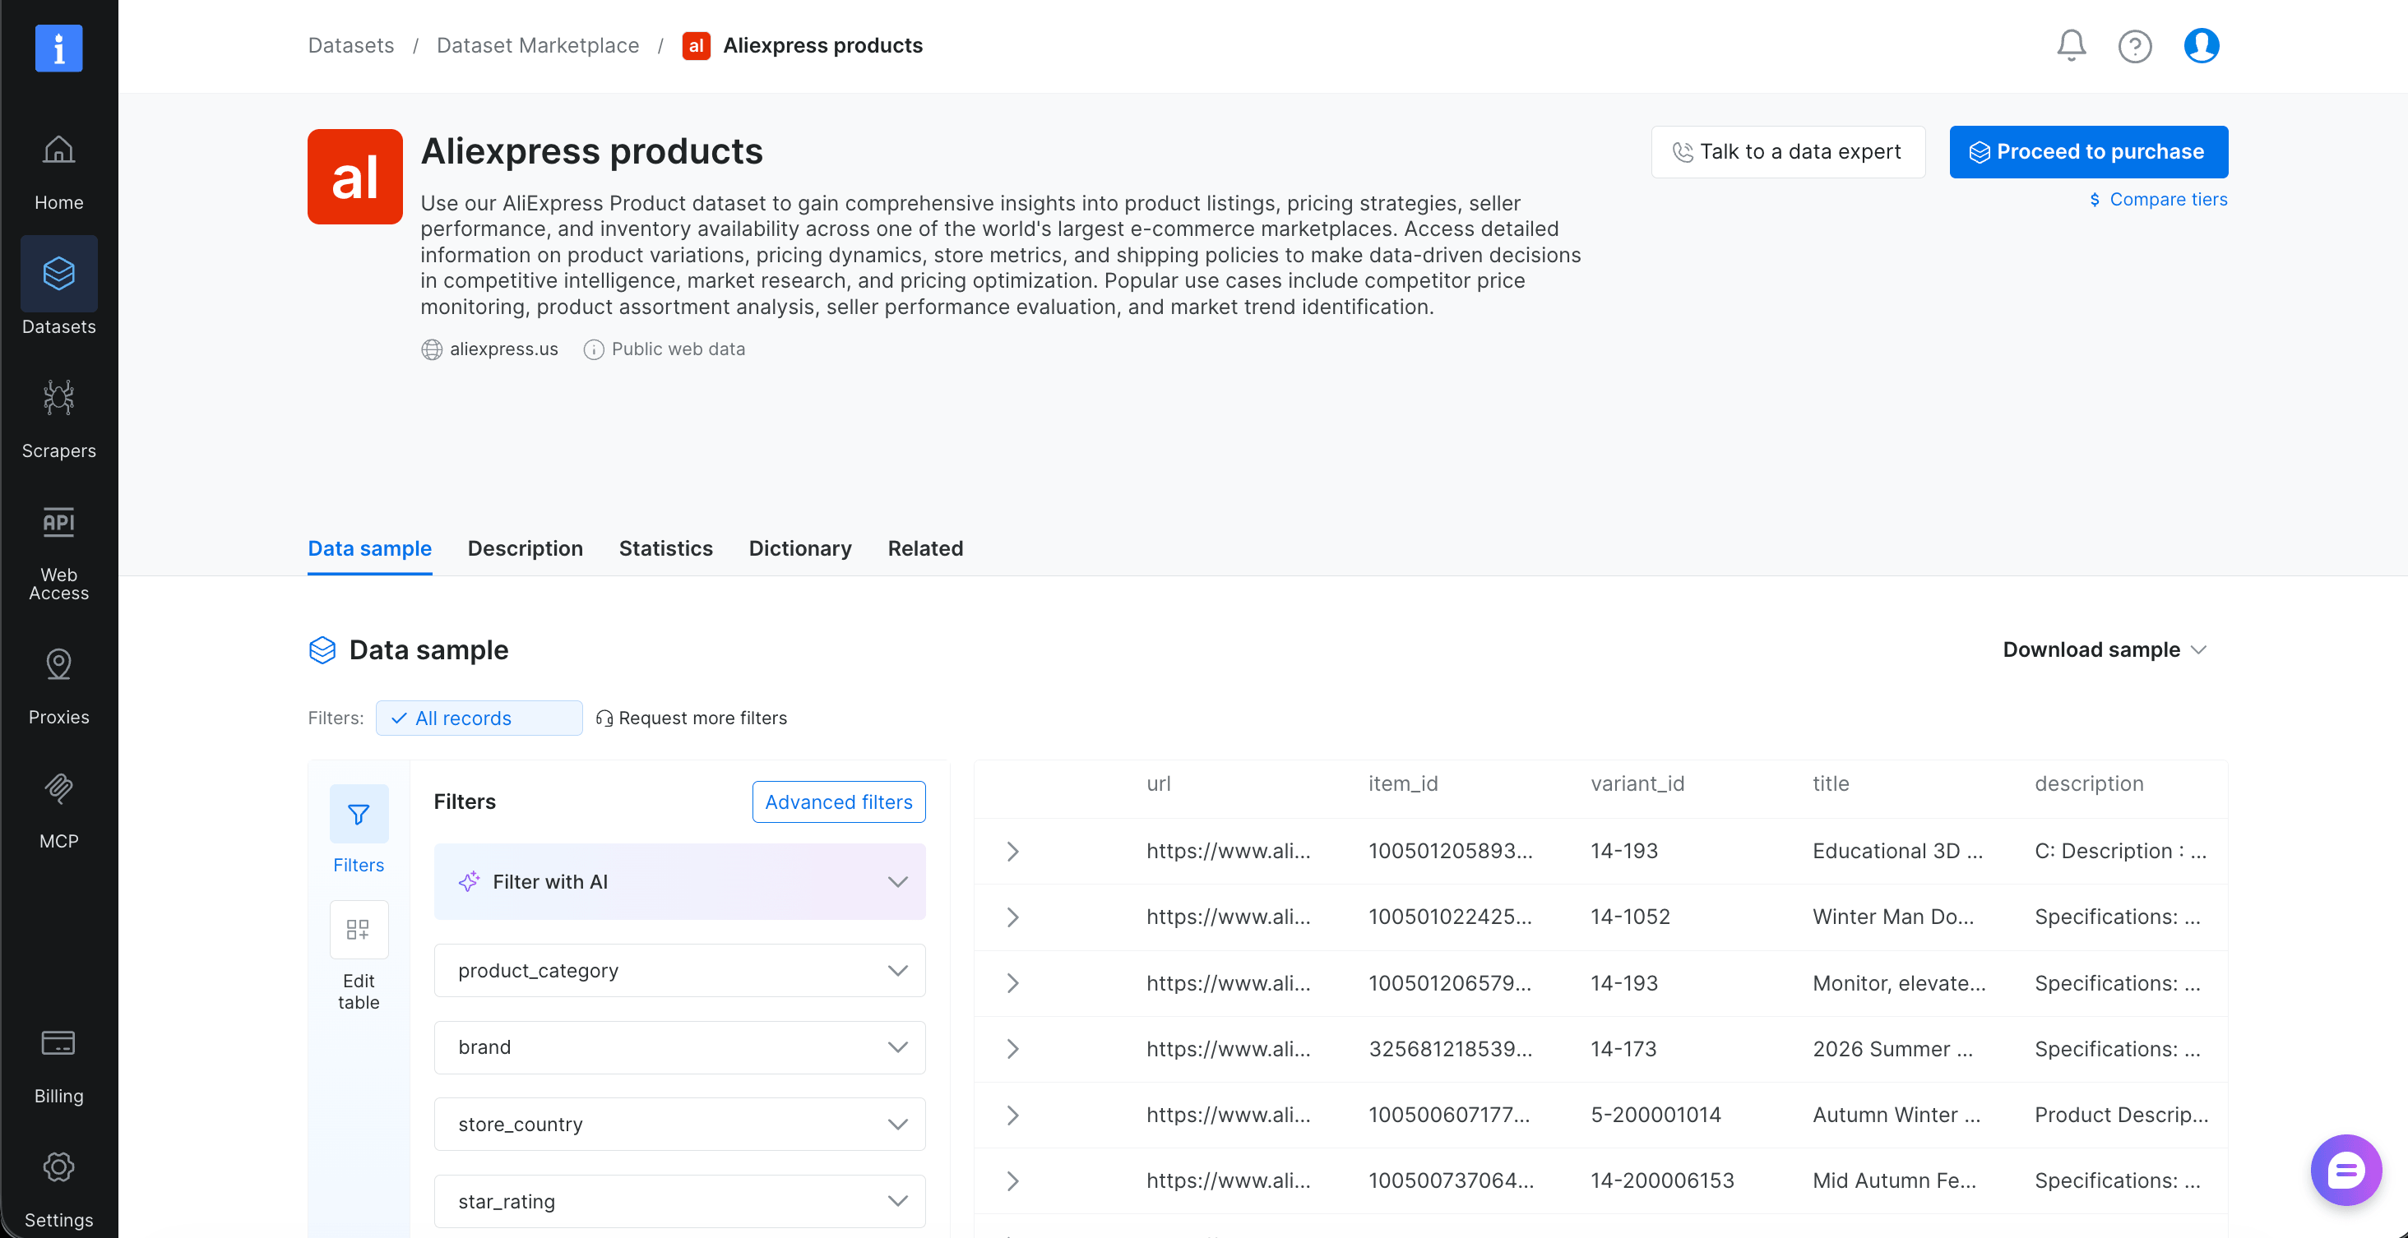Viewport: 2408px width, 1238px height.
Task: Click the Edit table grid icon
Action: (x=358, y=929)
